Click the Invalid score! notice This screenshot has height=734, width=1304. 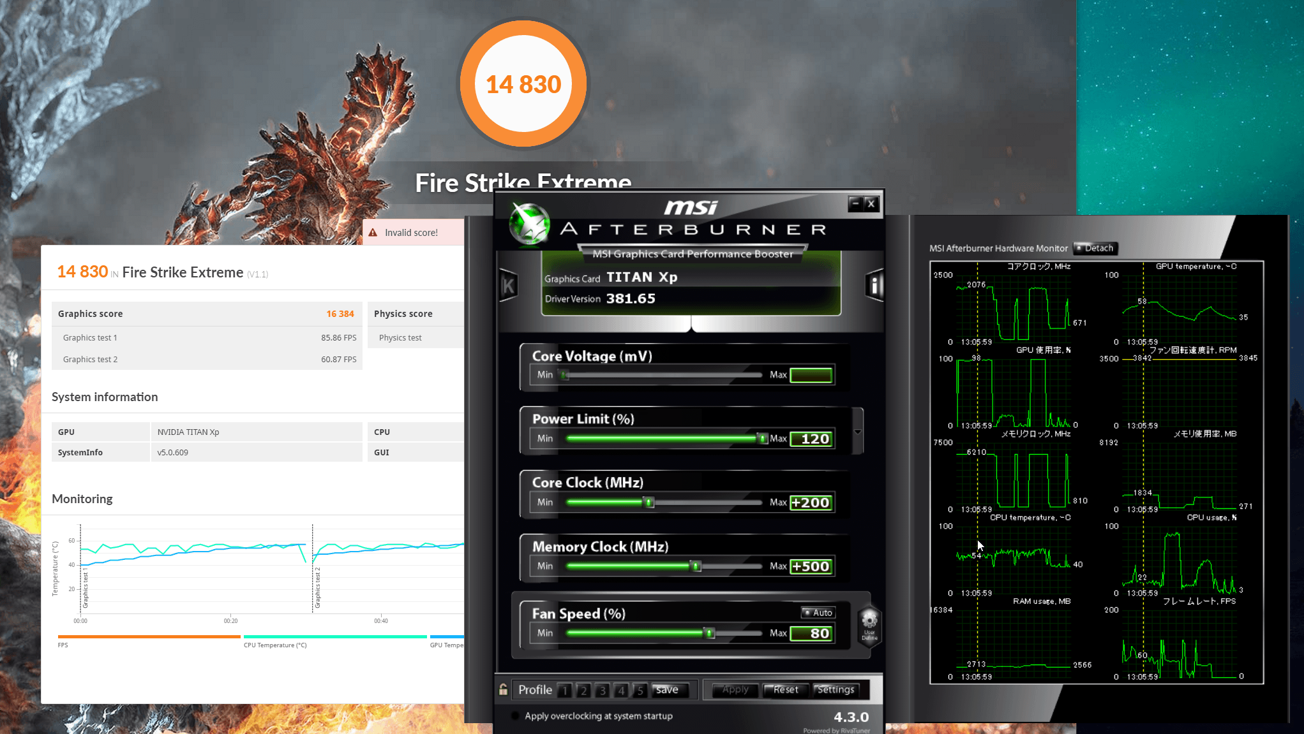413,232
